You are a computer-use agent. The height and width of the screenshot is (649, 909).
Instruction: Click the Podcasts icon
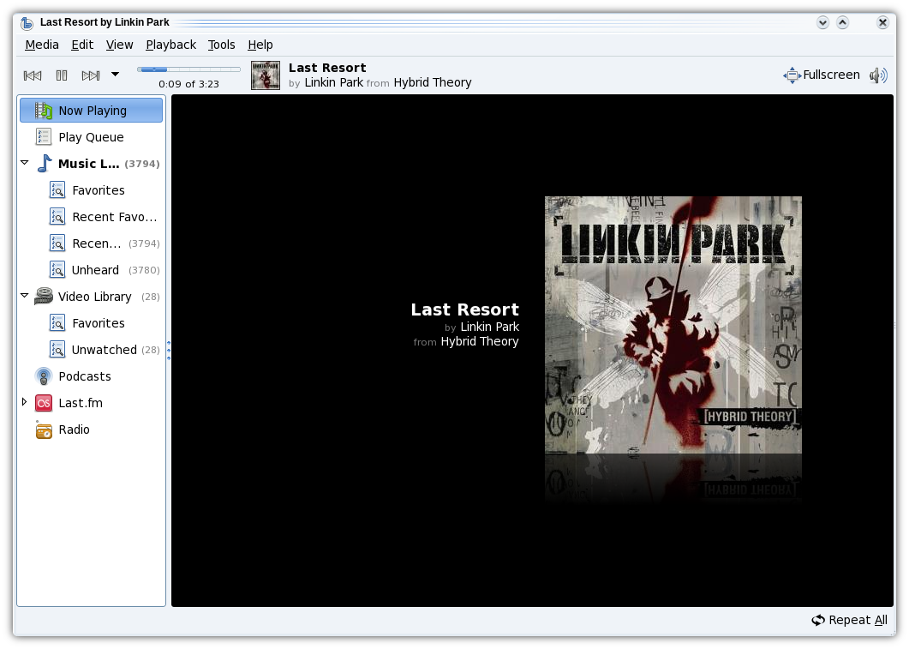coord(44,376)
